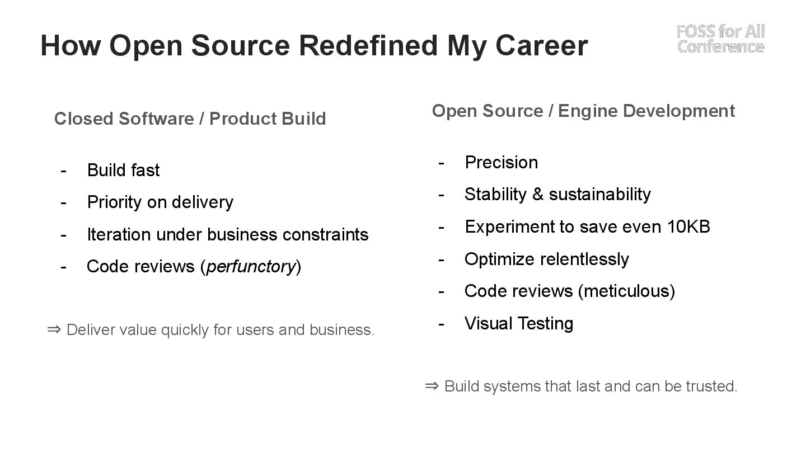Click the dash before 'Build fast'
806x453 pixels.
click(x=63, y=171)
